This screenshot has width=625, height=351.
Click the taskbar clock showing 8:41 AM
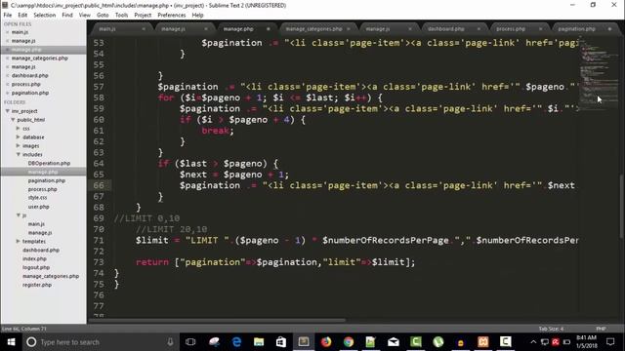(586, 342)
